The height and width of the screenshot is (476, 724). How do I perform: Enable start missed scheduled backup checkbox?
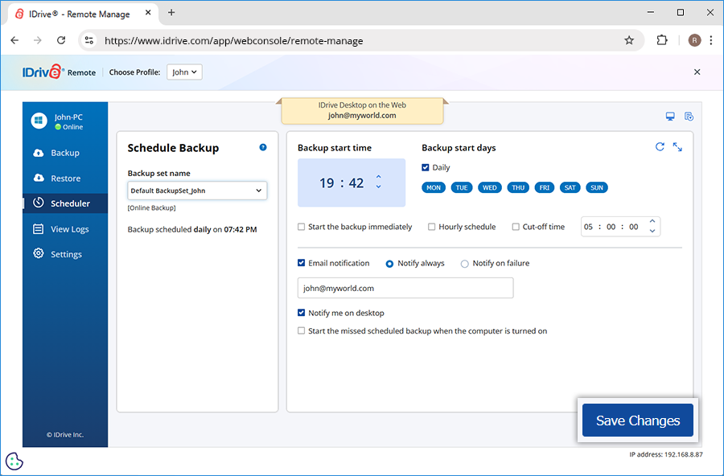tap(301, 330)
